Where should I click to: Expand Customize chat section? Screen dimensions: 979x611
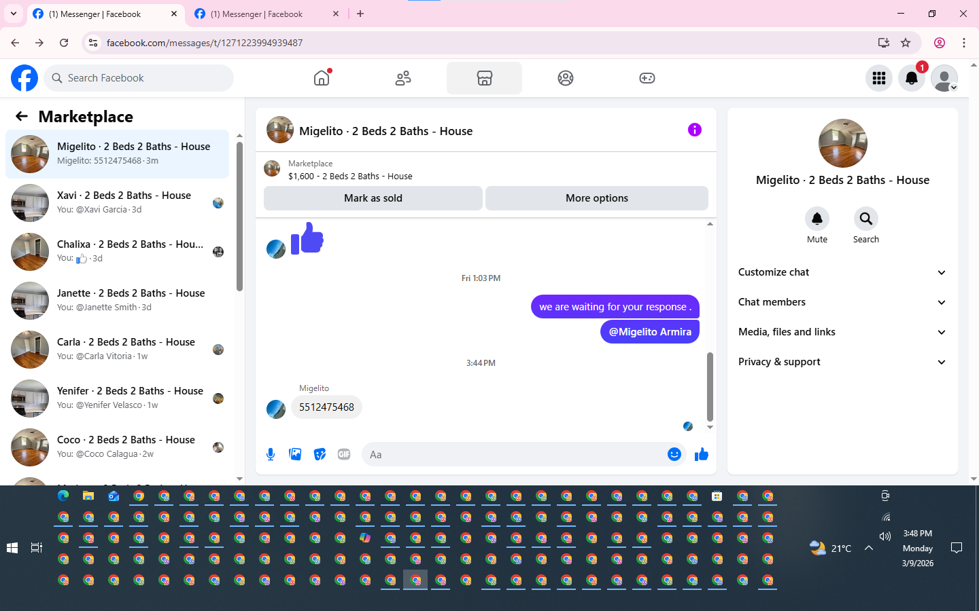pos(842,272)
